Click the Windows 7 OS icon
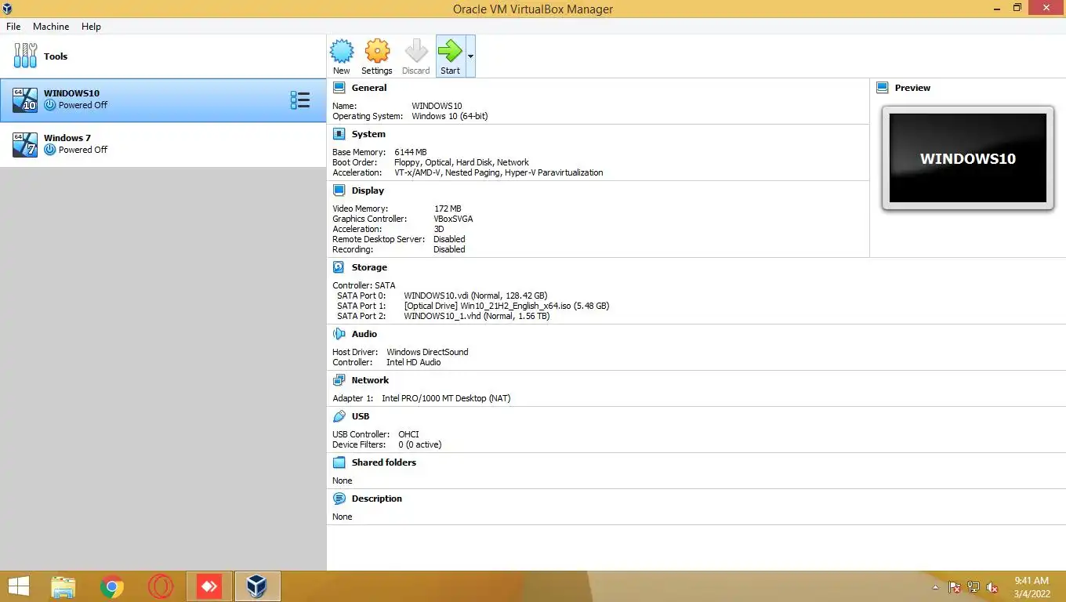Screen dimensions: 1066x602 click(25, 144)
